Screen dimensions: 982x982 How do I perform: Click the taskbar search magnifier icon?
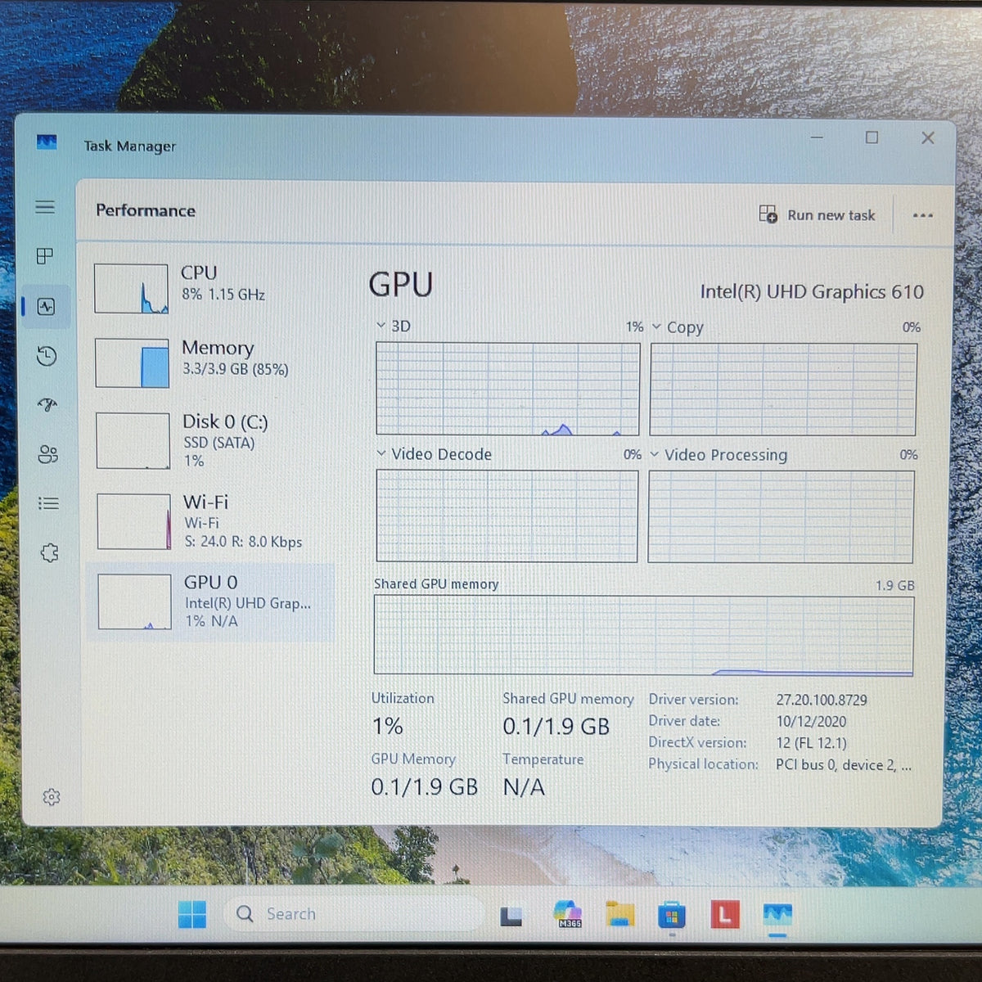tap(245, 913)
